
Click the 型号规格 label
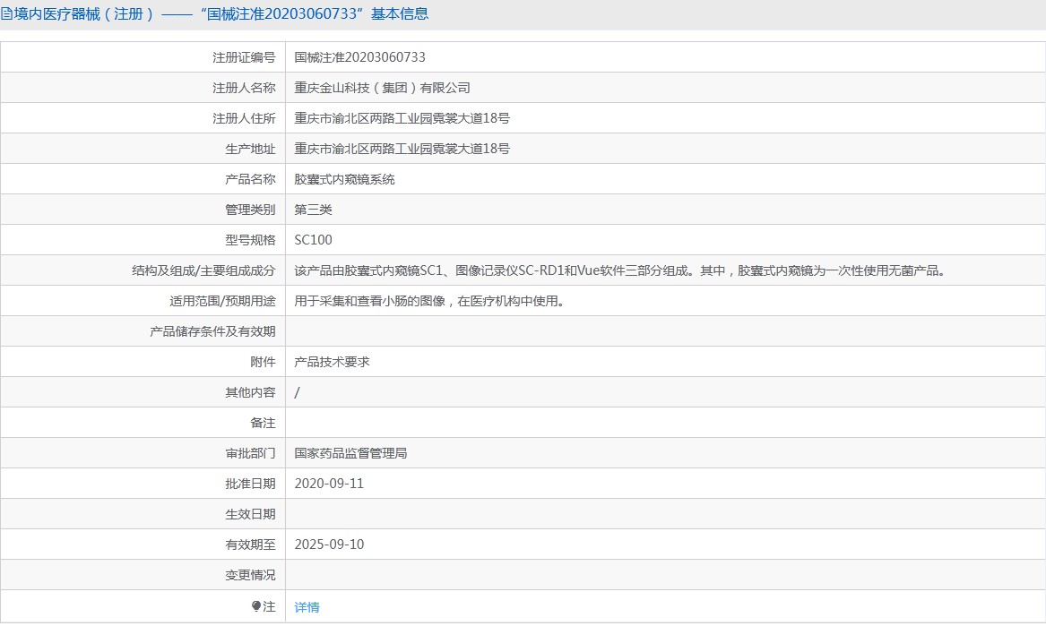tap(250, 240)
